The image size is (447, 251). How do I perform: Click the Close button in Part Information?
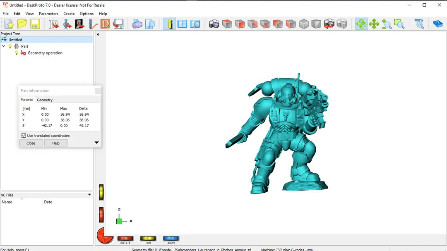point(31,143)
